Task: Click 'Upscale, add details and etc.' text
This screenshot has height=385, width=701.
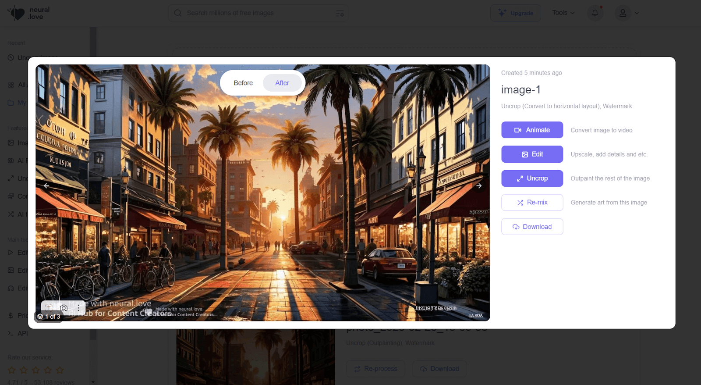Action: (x=609, y=154)
